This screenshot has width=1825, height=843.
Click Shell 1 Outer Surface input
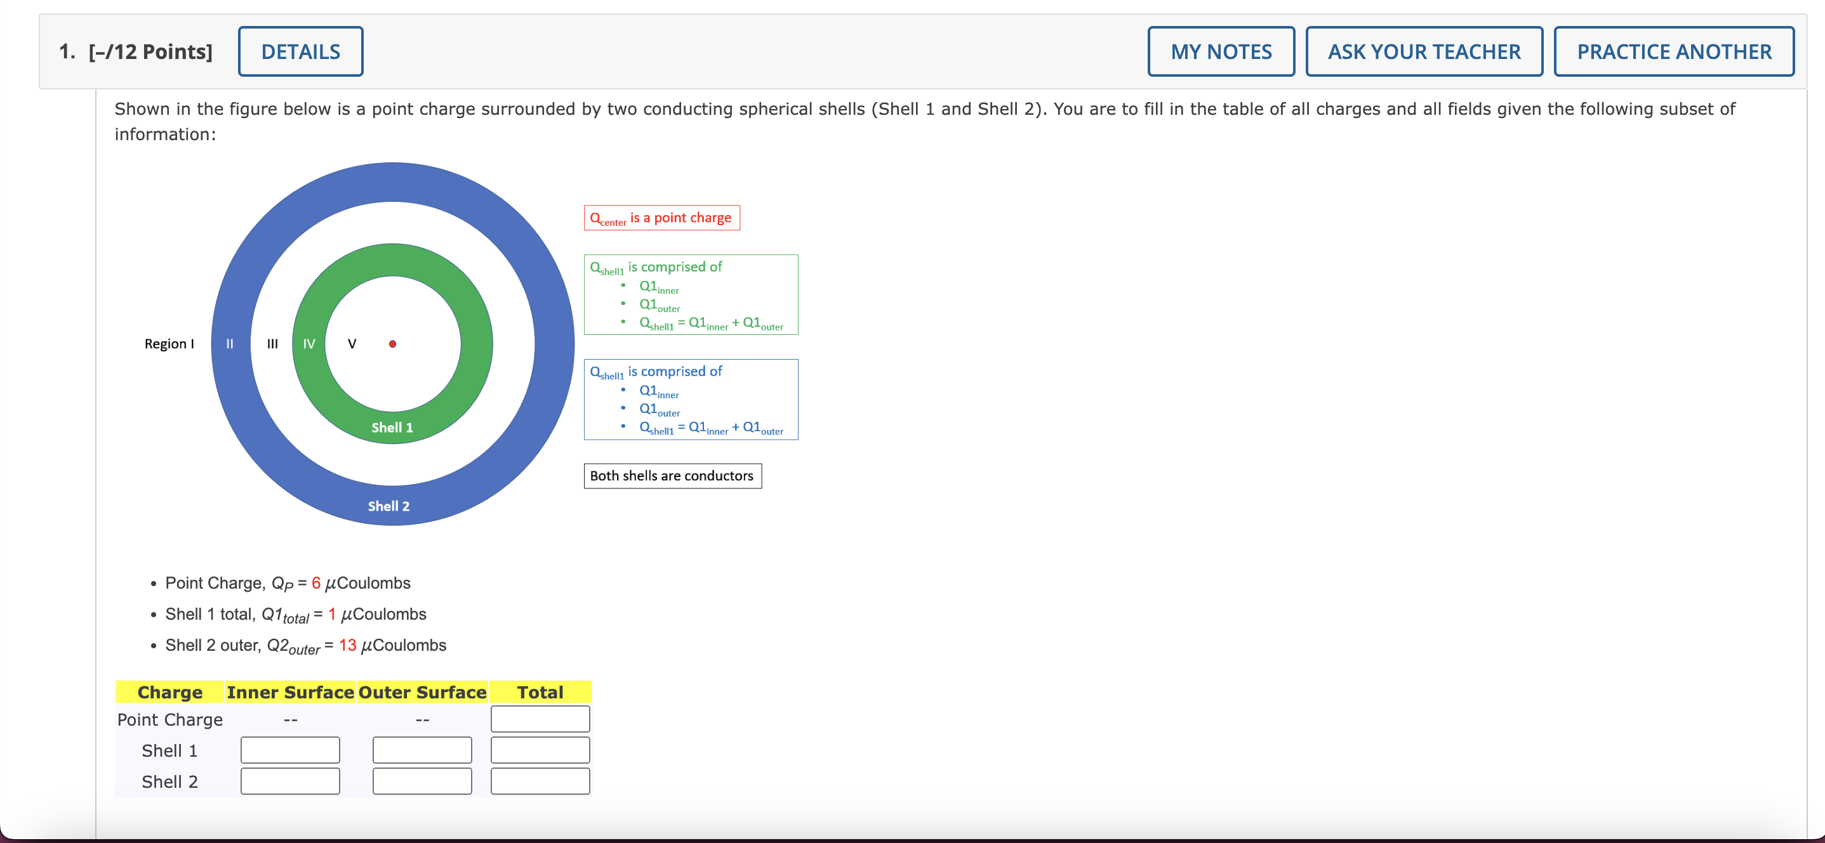(x=421, y=750)
